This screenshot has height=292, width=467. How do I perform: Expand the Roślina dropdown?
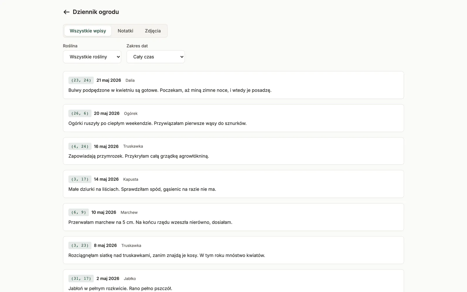pyautogui.click(x=92, y=57)
